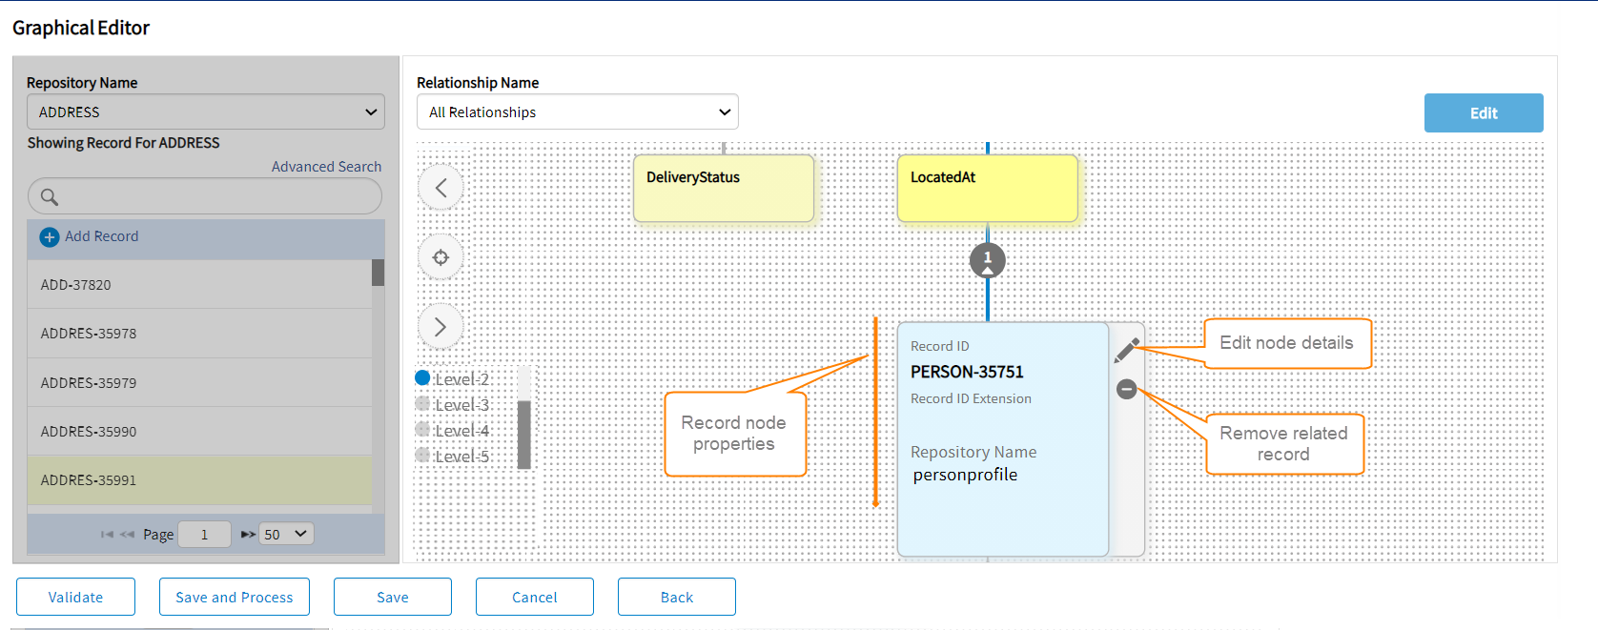Expand the All Relationships dropdown

(x=577, y=112)
